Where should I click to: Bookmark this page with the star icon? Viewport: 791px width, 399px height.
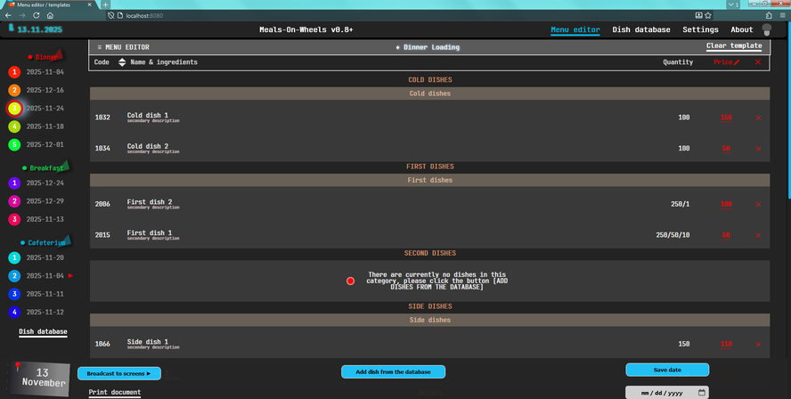coord(708,16)
